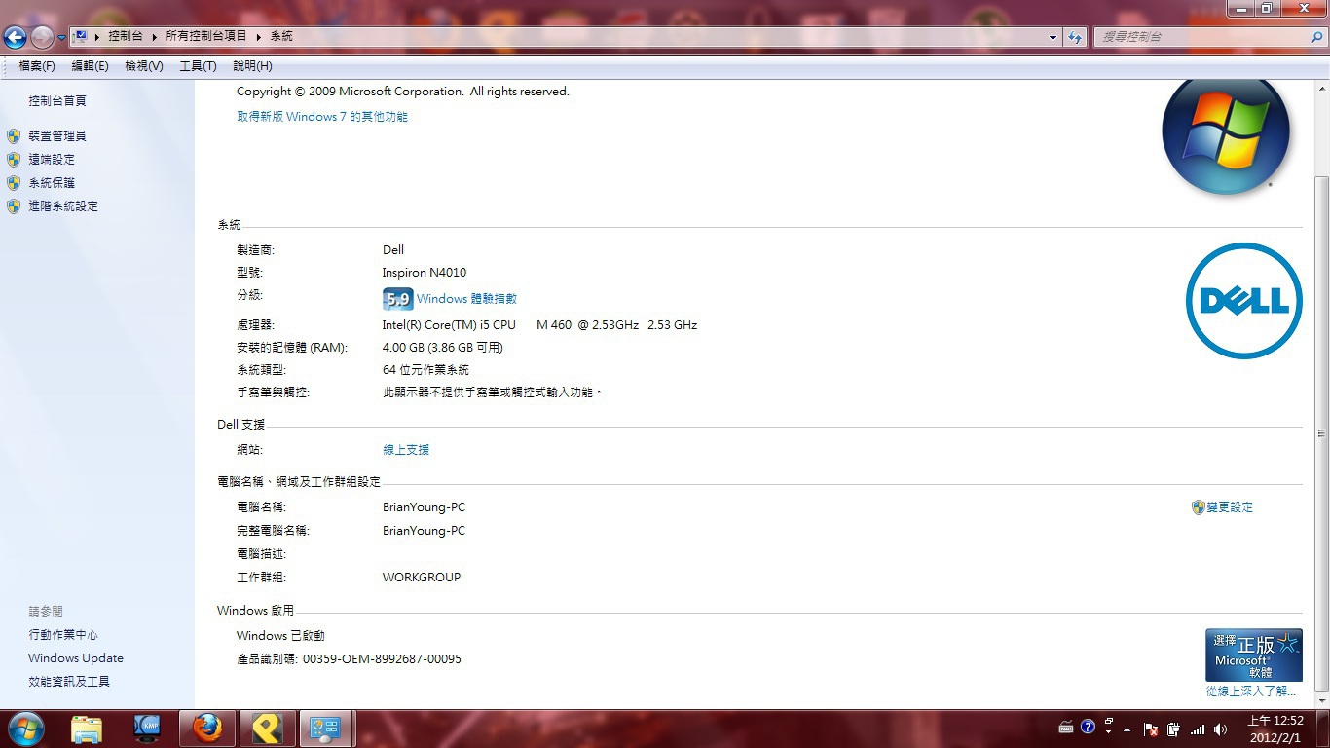
Task: Refresh the control panel page
Action: pyautogui.click(x=1075, y=37)
